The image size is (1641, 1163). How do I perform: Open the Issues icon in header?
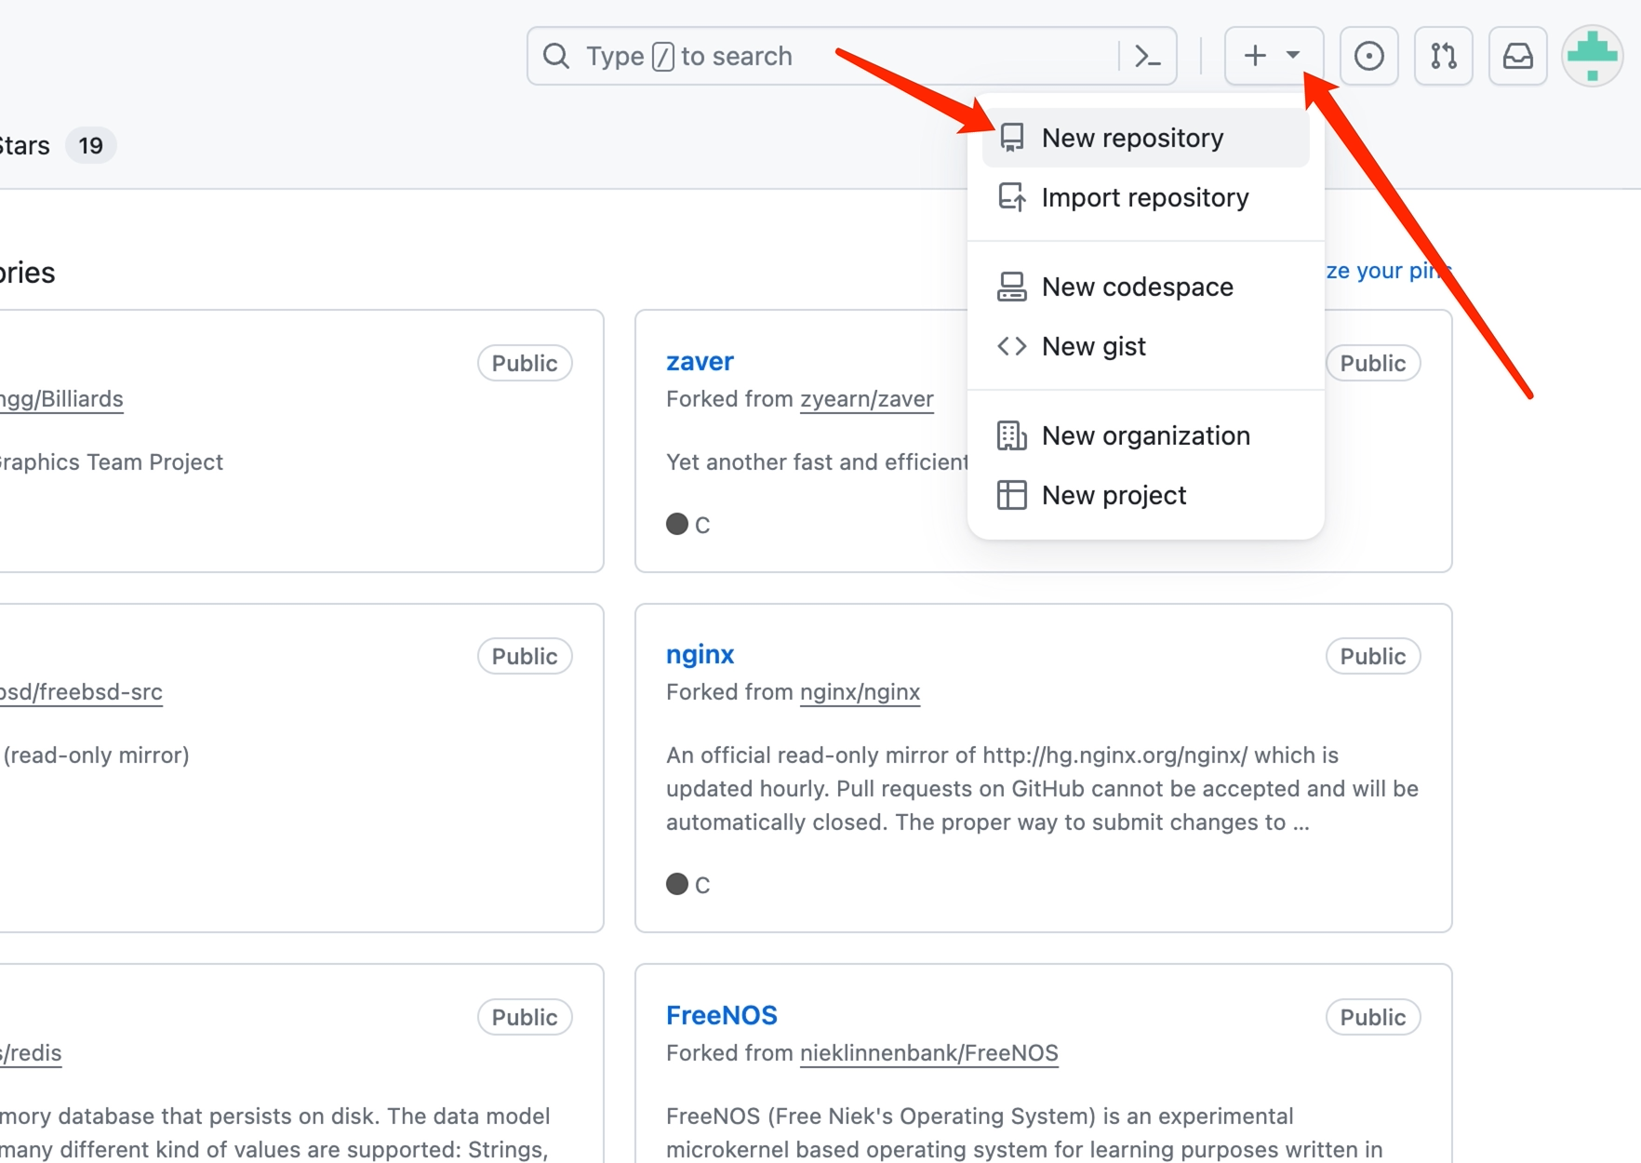tap(1368, 56)
